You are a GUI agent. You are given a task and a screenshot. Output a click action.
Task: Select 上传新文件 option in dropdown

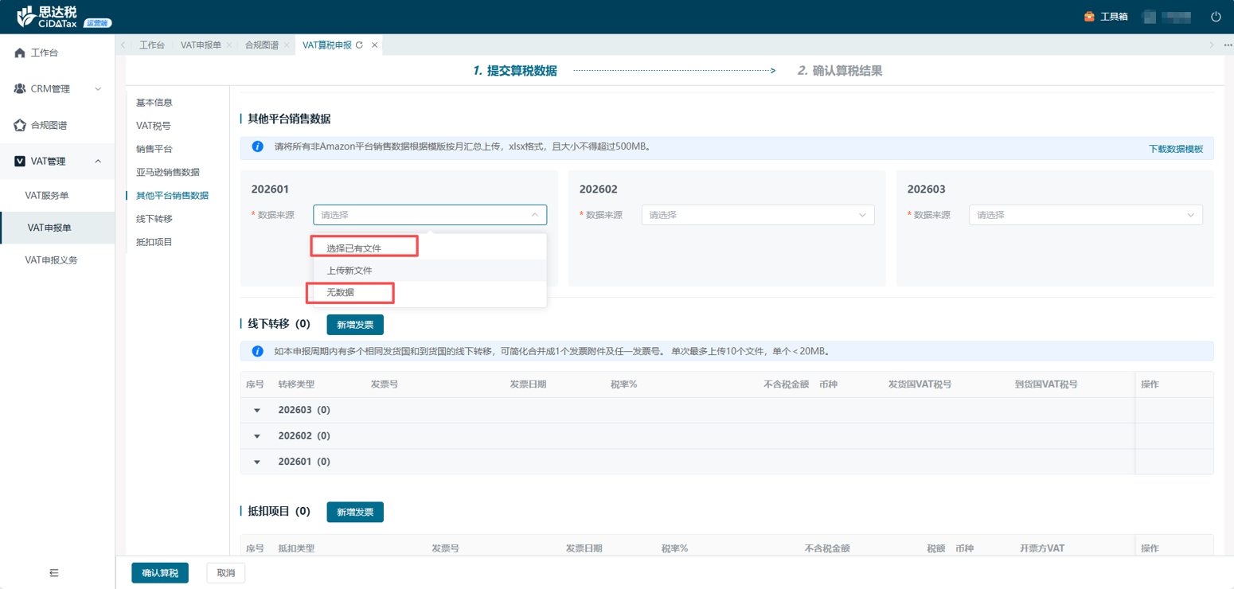coord(350,271)
